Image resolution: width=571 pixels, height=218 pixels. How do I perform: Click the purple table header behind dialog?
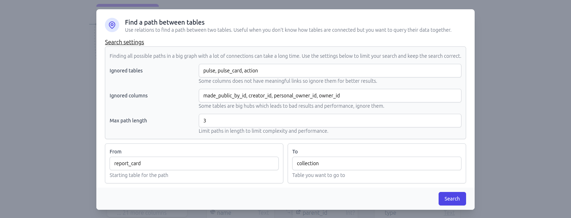tap(127, 6)
